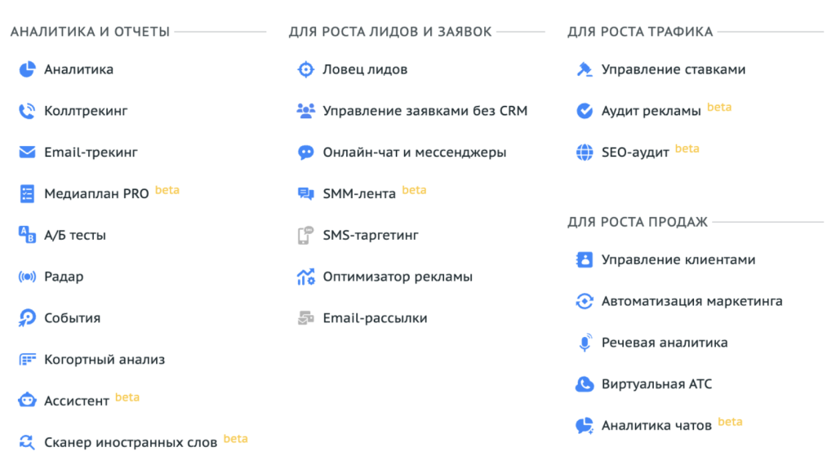
Task: Click the beta label next to Аналитика чатов
Action: click(x=730, y=422)
